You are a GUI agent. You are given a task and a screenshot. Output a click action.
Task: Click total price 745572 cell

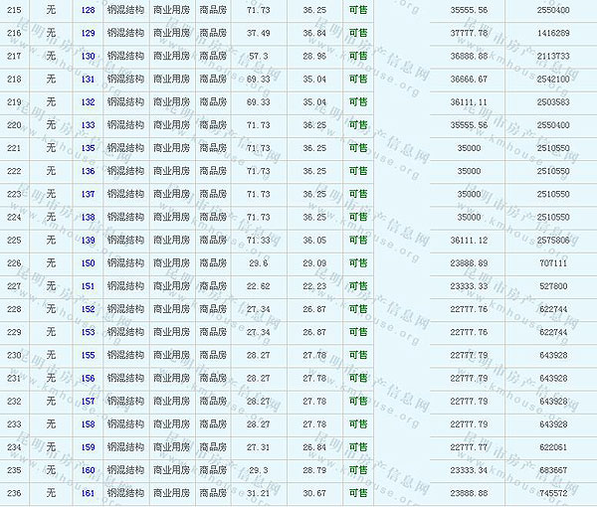(x=553, y=493)
